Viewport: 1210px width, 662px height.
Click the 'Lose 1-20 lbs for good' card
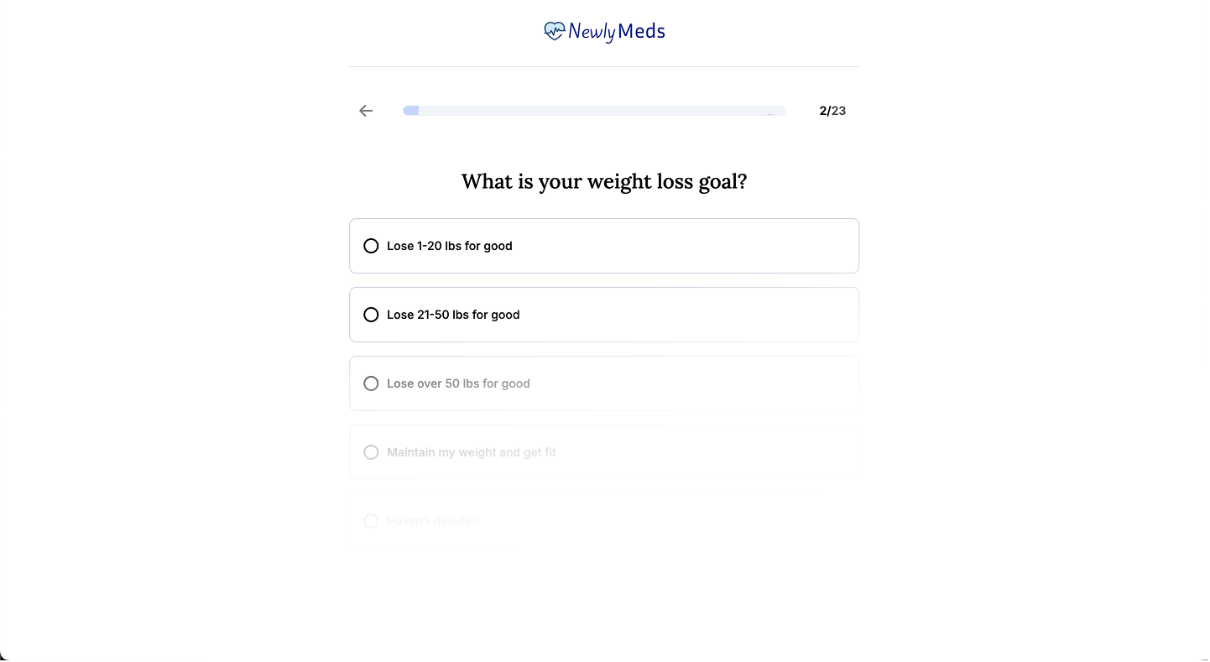[x=604, y=246]
